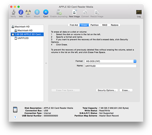This screenshot has height=135, width=152.
Task: Click the Mount toolbar icon
Action: (37, 12)
